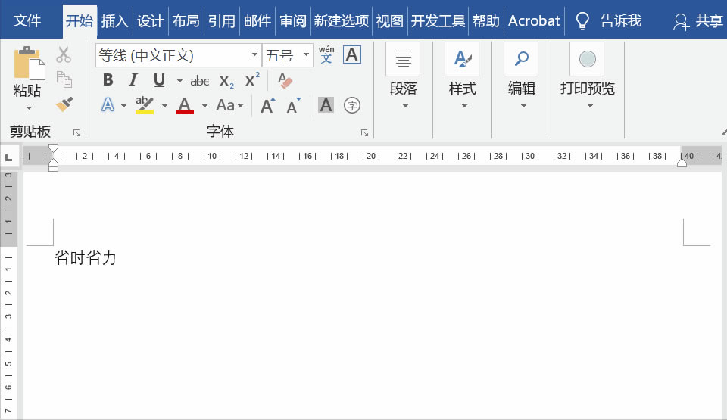This screenshot has width=727, height=420.
Task: Collapse the ribbon with corner arrow
Action: tap(724, 132)
